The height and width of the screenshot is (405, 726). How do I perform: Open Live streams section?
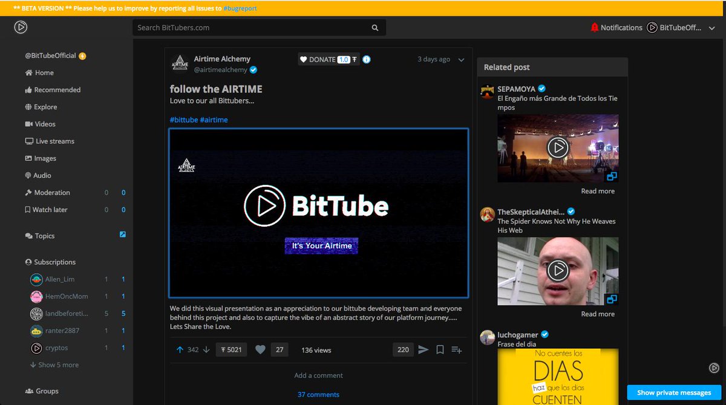click(50, 141)
